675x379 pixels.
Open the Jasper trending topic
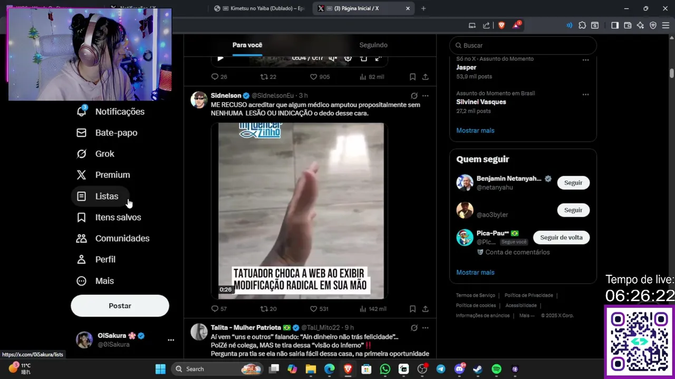pyautogui.click(x=466, y=67)
